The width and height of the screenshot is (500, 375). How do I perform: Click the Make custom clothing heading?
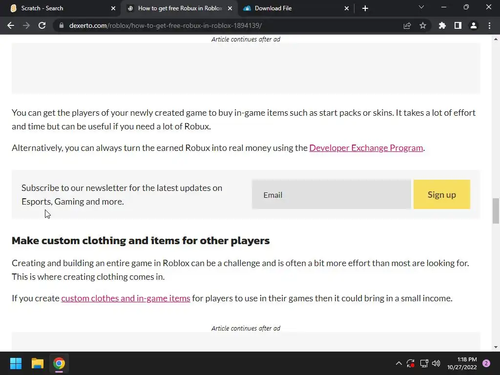coord(141,240)
